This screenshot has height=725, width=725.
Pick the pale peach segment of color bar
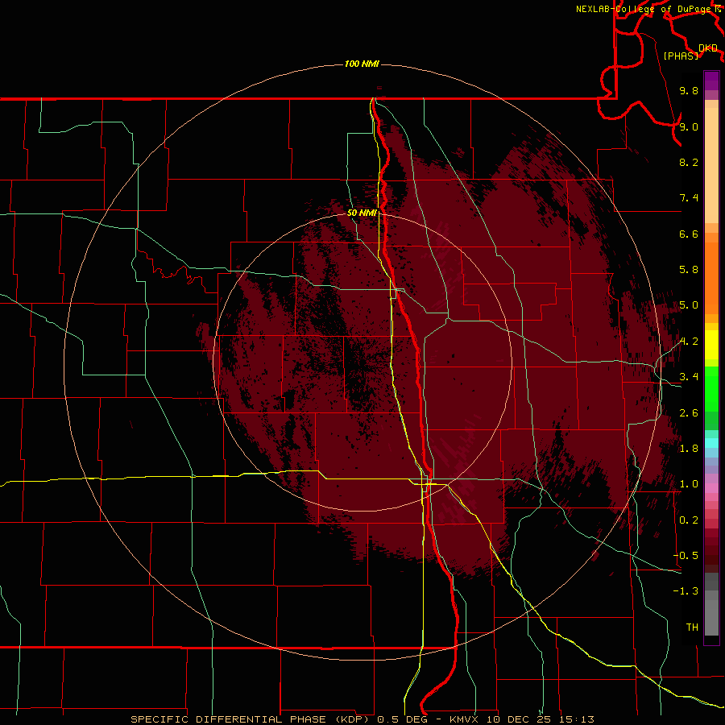[711, 167]
